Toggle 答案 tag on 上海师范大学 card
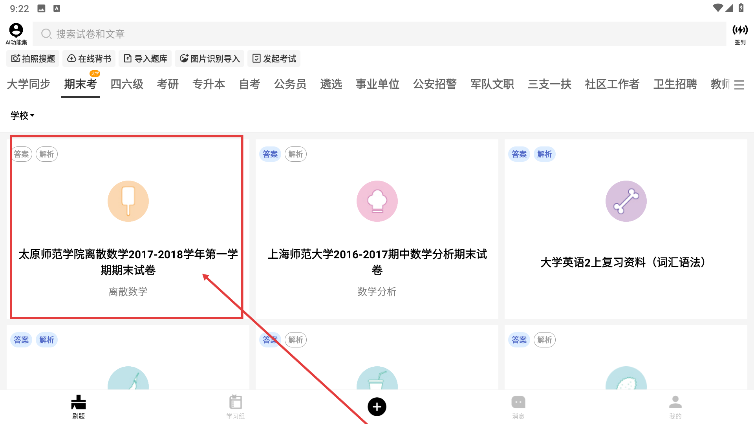The height and width of the screenshot is (424, 754). click(x=270, y=154)
